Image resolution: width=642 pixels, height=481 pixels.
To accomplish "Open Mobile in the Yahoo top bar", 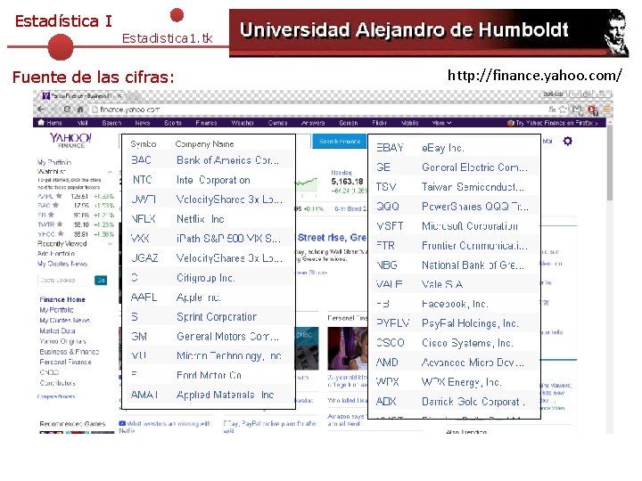I will pyautogui.click(x=409, y=123).
